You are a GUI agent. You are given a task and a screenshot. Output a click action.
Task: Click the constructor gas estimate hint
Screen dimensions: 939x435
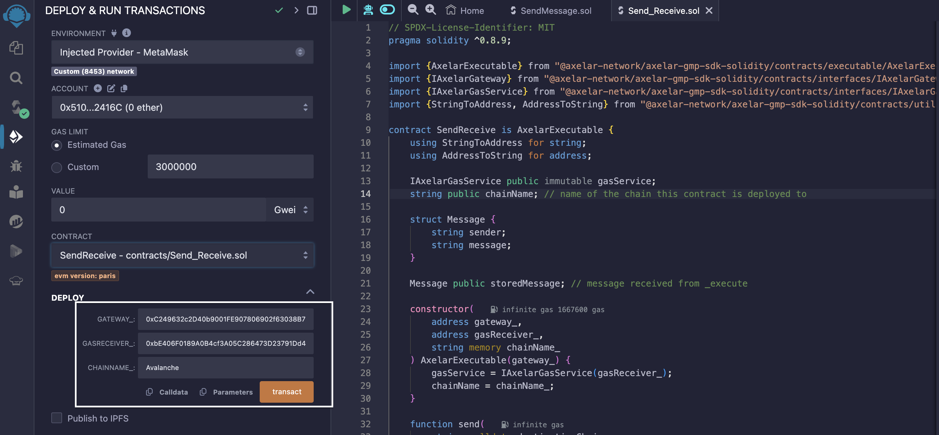pyautogui.click(x=548, y=309)
